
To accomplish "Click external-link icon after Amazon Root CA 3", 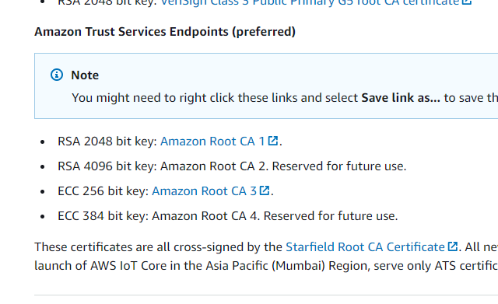I will 265,190.
